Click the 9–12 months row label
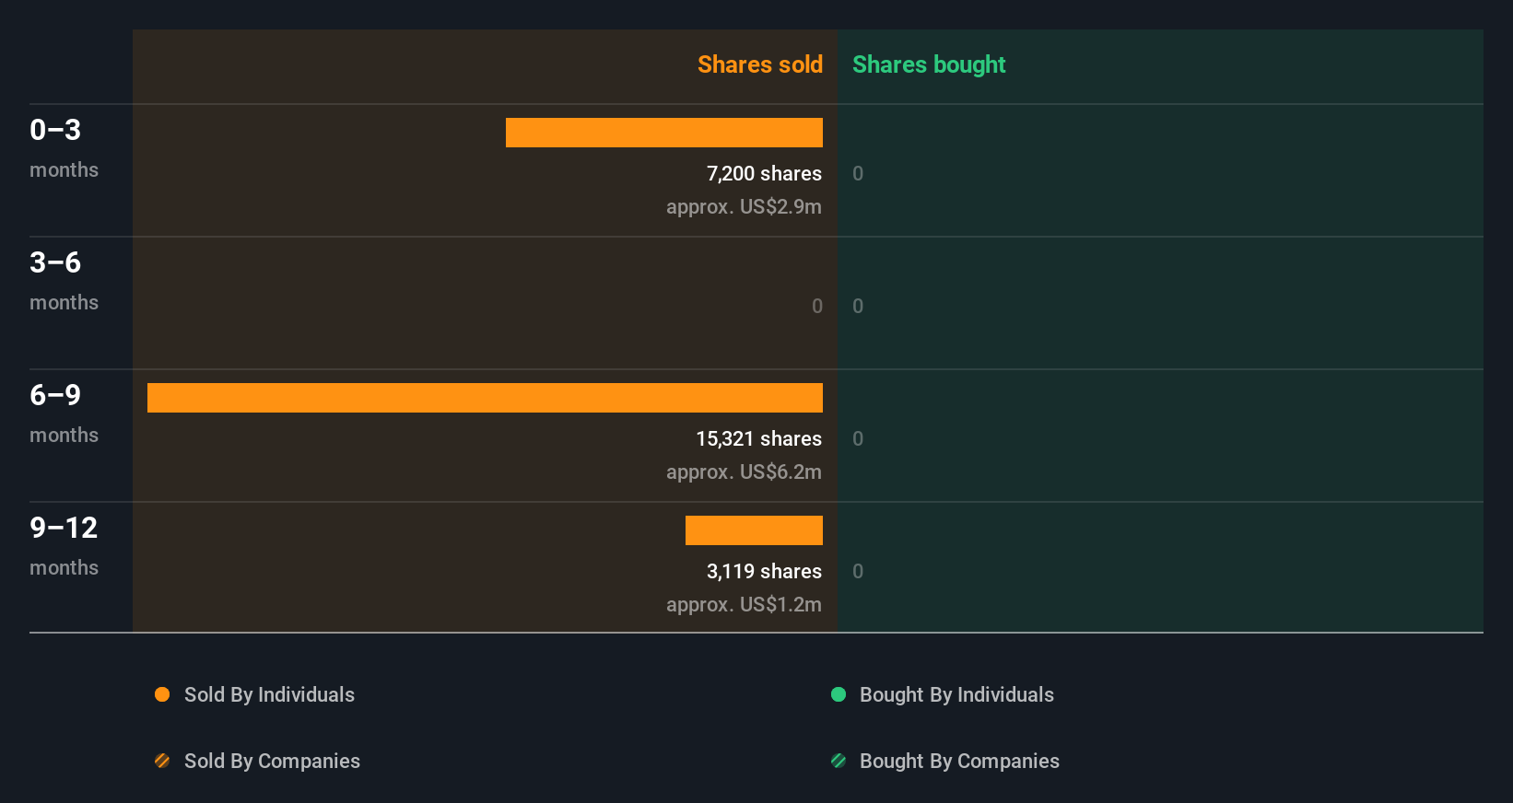This screenshot has width=1513, height=803. [64, 545]
